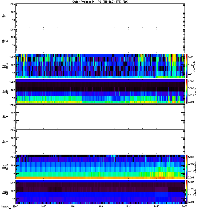The image size is (200, 214).
Task: Select the thc fbk scm1 spectrogram panel
Action: (100, 192)
